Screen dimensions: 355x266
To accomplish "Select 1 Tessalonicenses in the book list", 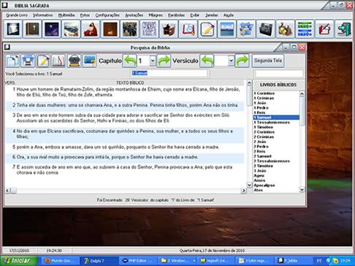I will click(x=276, y=122).
